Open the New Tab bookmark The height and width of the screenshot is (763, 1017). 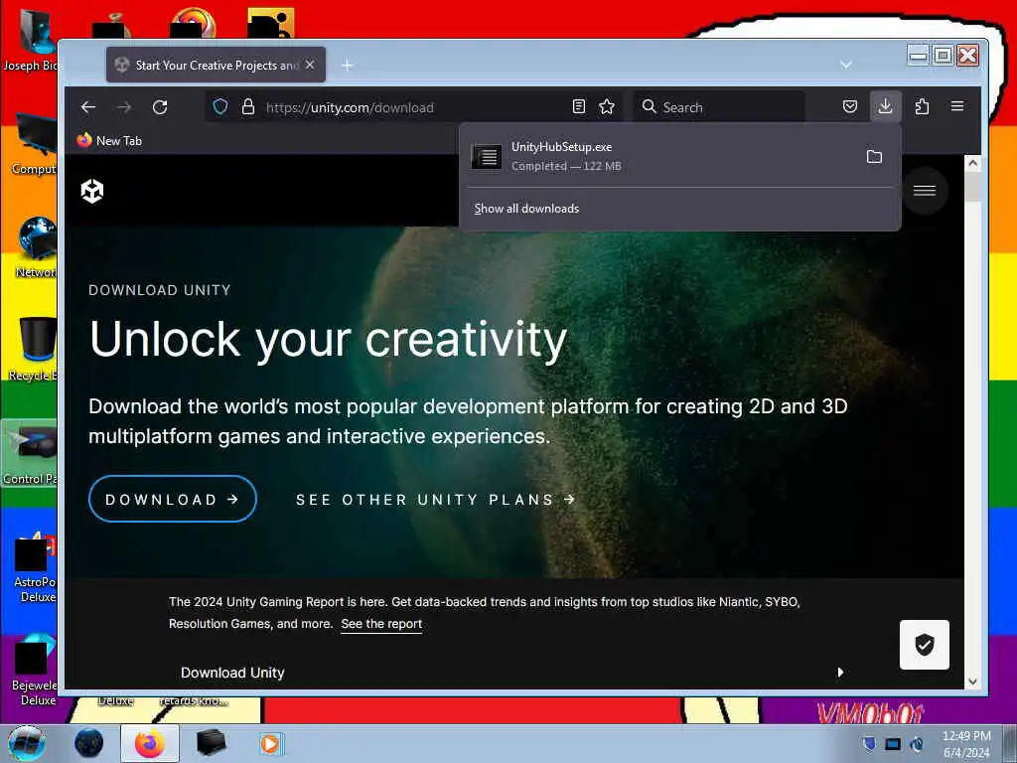(x=109, y=140)
